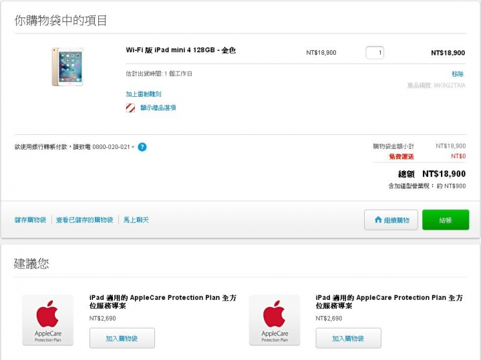Click the 繼續購物 continue shopping button
This screenshot has width=481, height=360.
coord(391,220)
